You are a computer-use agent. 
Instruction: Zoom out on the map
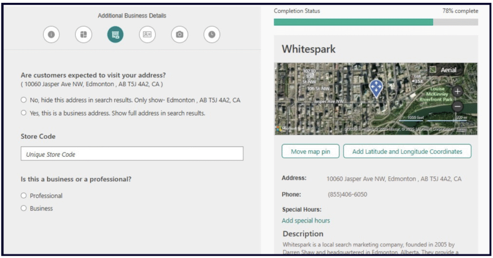[x=457, y=107]
